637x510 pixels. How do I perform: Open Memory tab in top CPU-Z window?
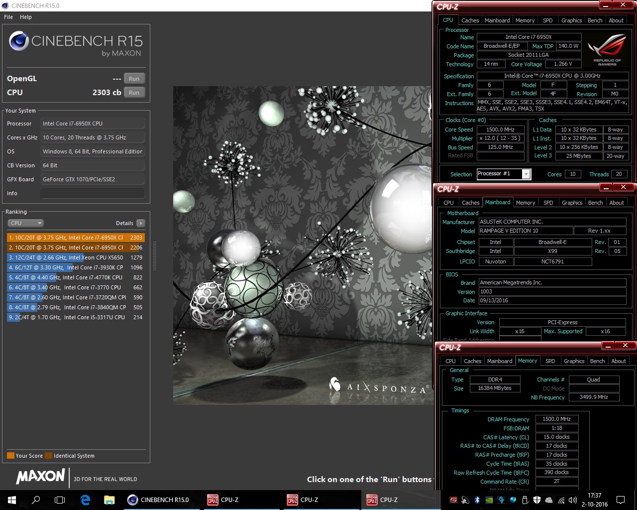[x=525, y=20]
